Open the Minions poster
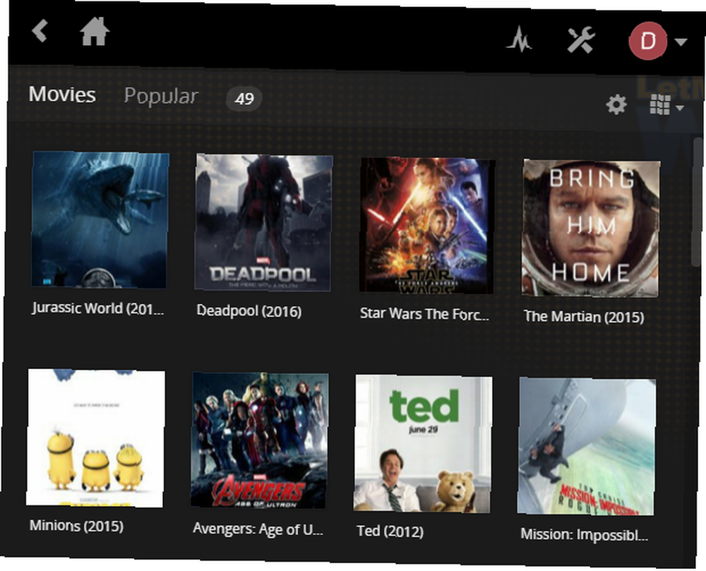706x571 pixels. pos(95,438)
